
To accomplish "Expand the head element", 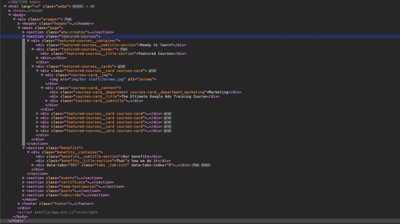I will point(10,11).
